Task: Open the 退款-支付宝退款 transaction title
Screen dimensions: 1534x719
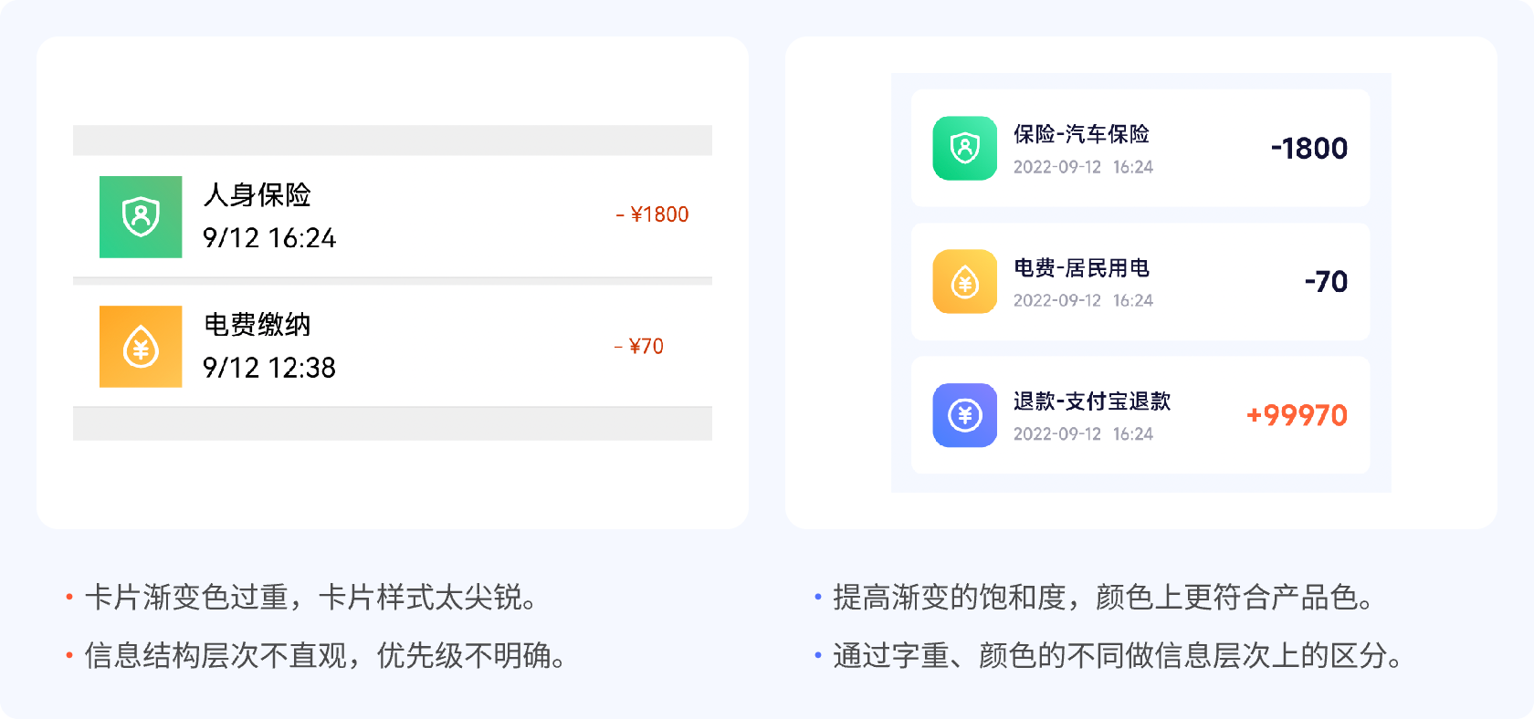Action: tap(1092, 401)
